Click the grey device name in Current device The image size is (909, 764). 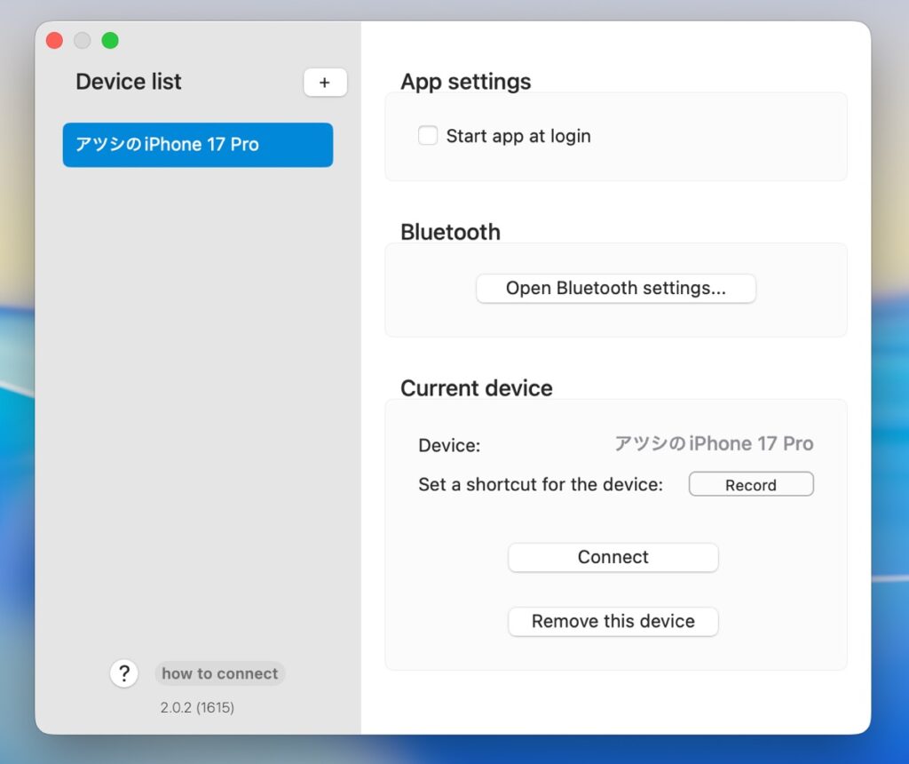[714, 444]
